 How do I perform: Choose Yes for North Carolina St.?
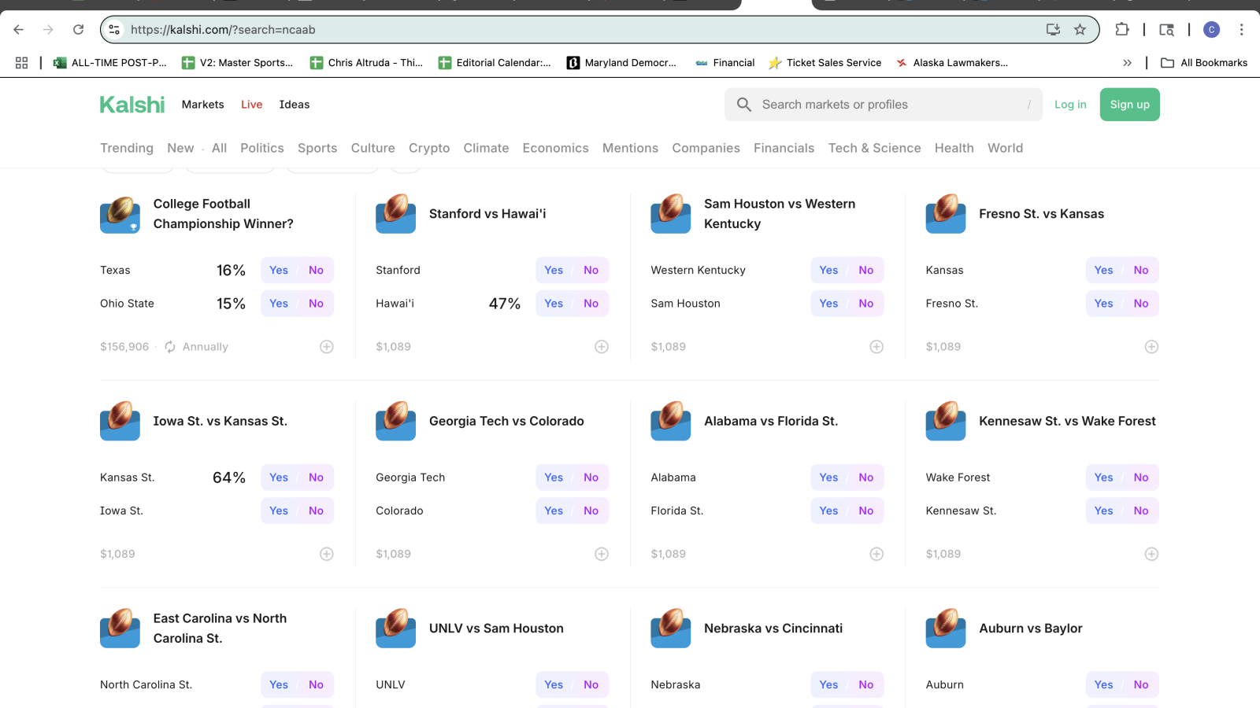tap(279, 685)
